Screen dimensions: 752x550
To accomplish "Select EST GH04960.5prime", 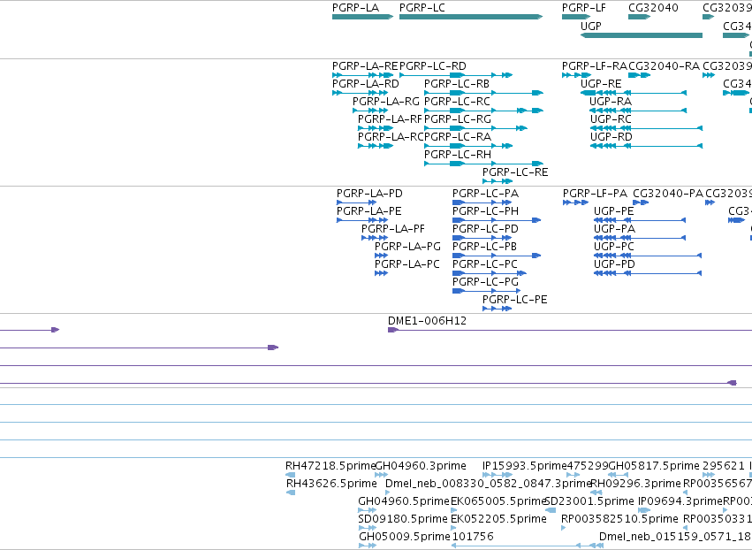I will [367, 510].
